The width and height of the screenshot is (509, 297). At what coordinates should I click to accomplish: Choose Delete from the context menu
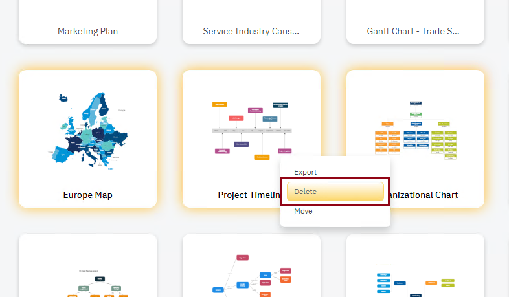pos(335,192)
